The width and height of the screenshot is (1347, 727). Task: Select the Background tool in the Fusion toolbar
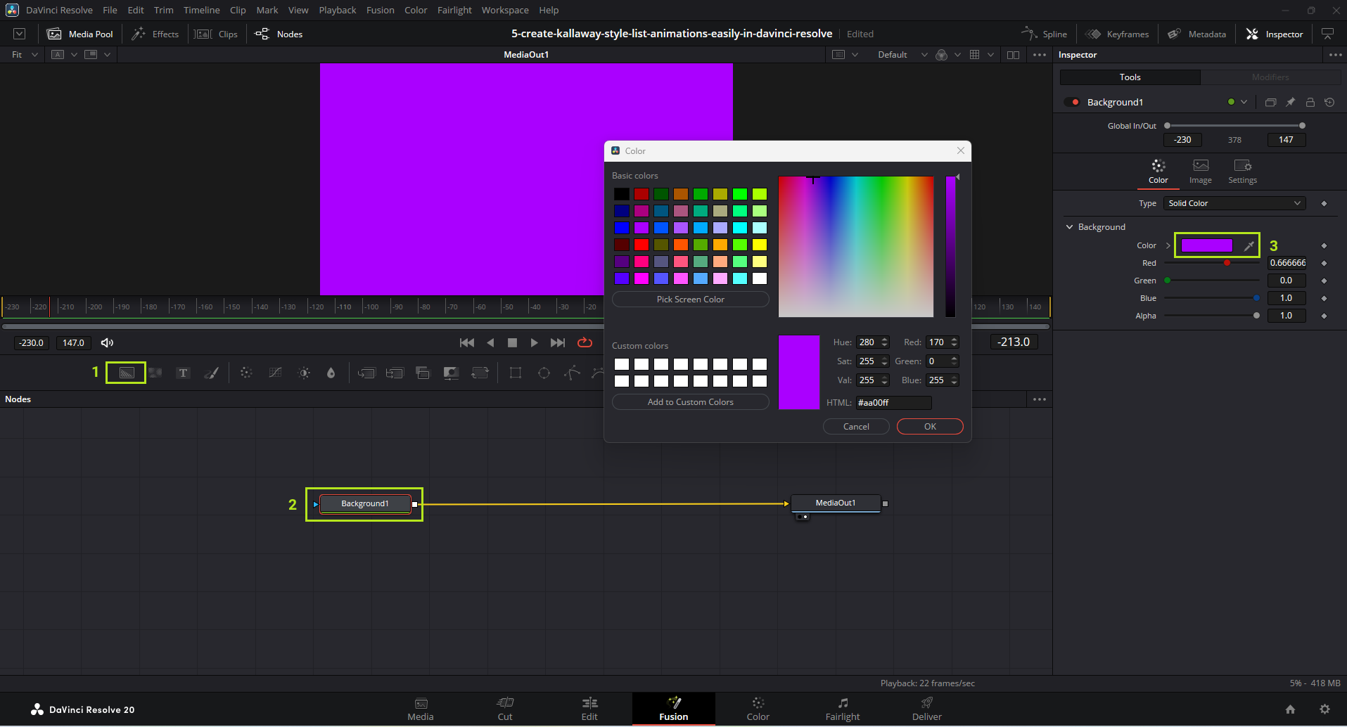pyautogui.click(x=126, y=373)
